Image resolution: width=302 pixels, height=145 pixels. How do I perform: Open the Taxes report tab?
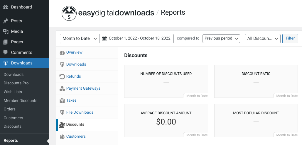click(71, 100)
